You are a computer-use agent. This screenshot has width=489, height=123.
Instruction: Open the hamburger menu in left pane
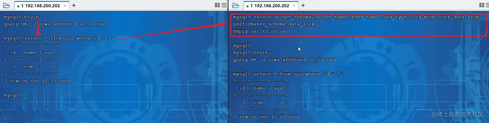(x=224, y=5)
